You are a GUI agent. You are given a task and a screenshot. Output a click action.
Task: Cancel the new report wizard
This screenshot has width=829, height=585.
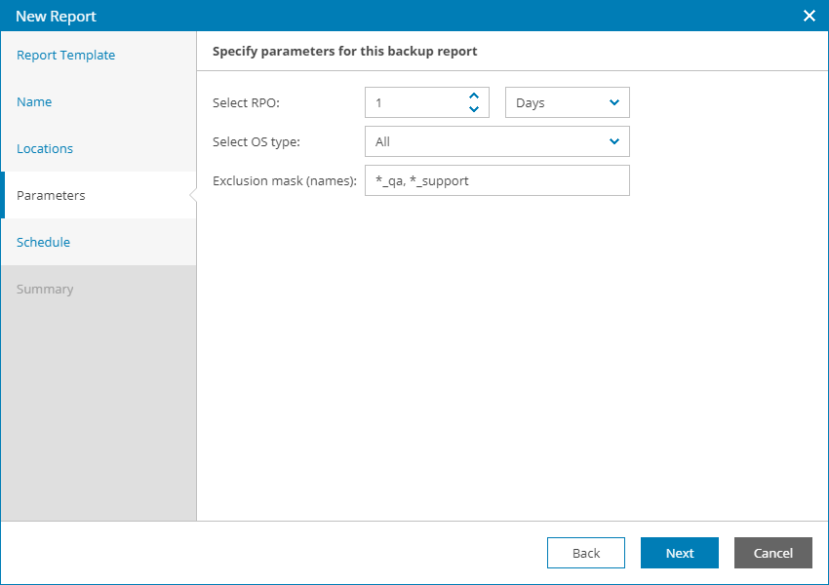coord(772,553)
